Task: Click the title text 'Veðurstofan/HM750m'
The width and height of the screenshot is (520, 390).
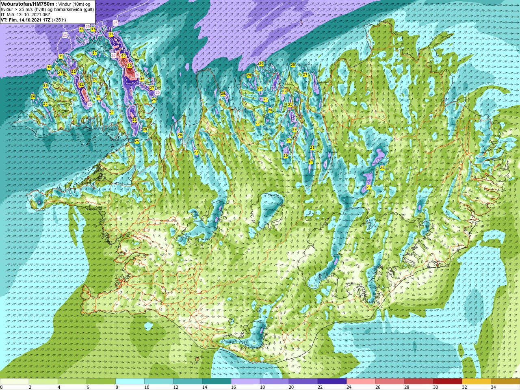Action: pos(27,4)
